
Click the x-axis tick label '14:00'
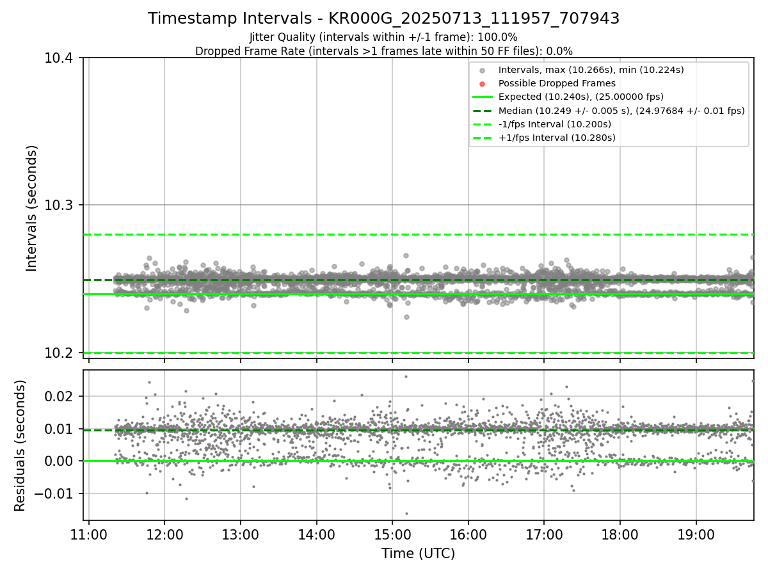[316, 534]
